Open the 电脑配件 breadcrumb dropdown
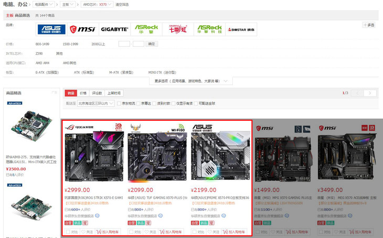Screen dimensions: 383x238 44,4
